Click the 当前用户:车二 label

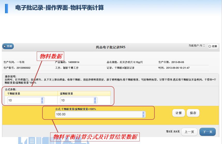[197, 46]
